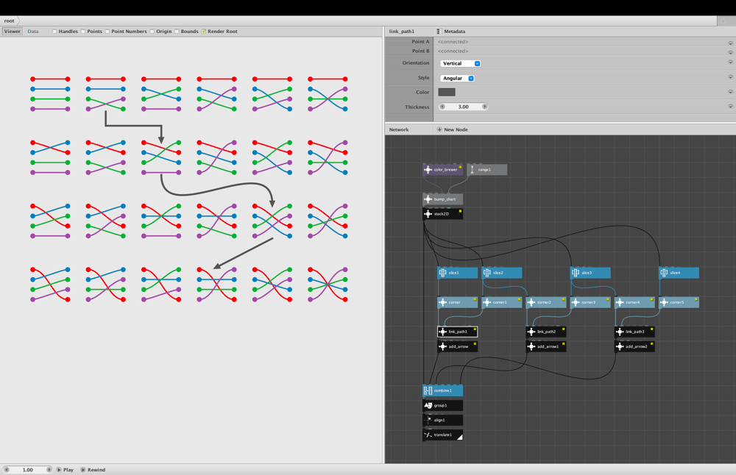Open the Style row options arrow
Image resolution: width=736 pixels, height=475 pixels.
point(730,77)
